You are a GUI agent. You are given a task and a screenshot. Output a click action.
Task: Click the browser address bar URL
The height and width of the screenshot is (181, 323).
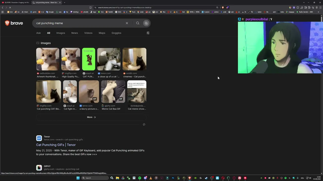click(x=125, y=8)
